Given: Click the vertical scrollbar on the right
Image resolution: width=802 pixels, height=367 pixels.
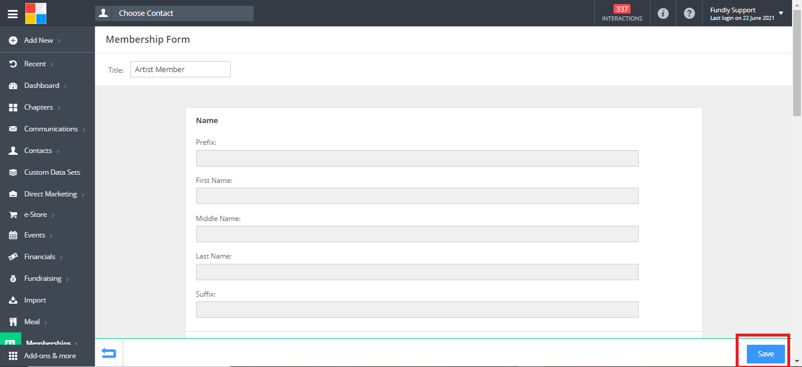Looking at the screenshot, I should click(x=797, y=70).
